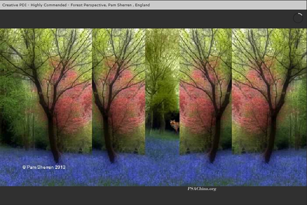
Task: Click the green treetop canopy in center panel
Action: [x=162, y=51]
